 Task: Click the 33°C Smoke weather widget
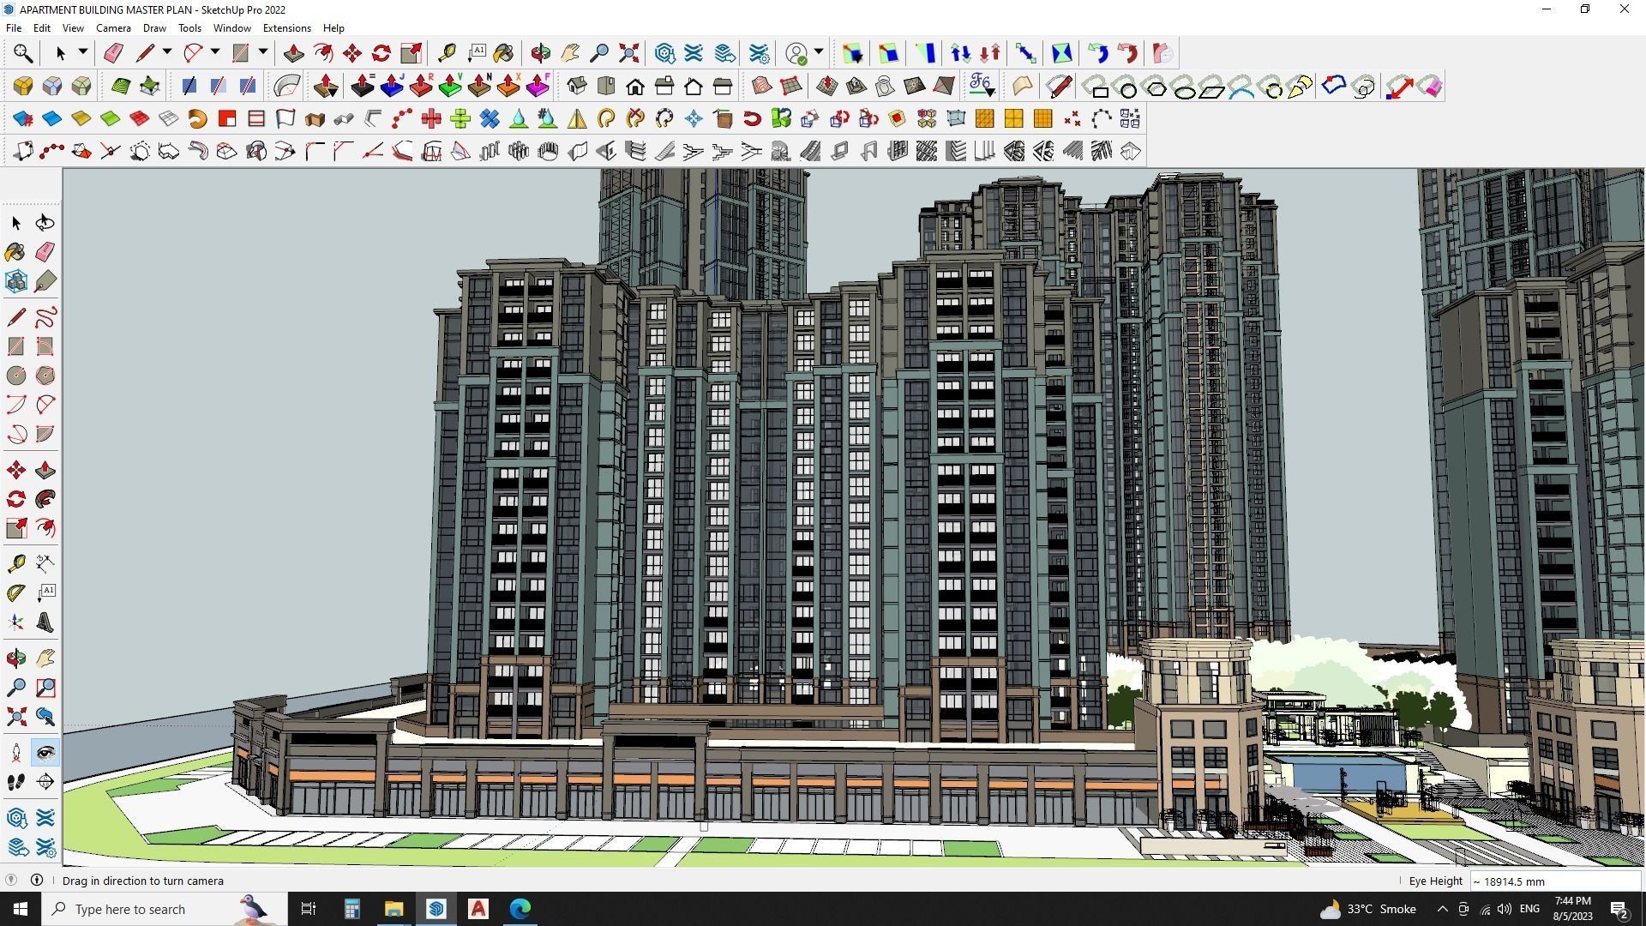(x=1367, y=909)
